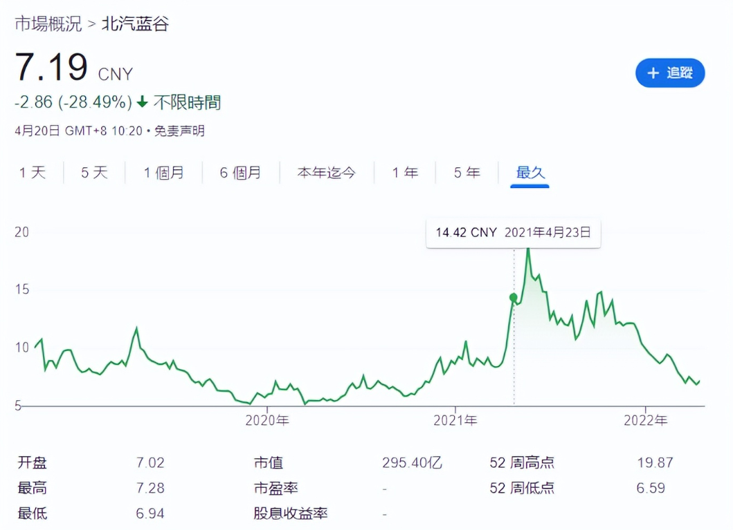Click the 市盈率 label

click(275, 488)
